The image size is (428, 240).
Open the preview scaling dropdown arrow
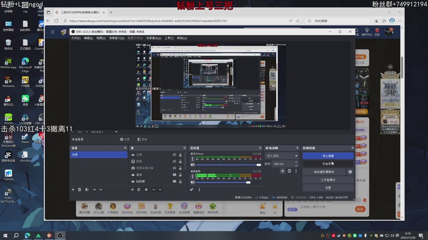116,132
